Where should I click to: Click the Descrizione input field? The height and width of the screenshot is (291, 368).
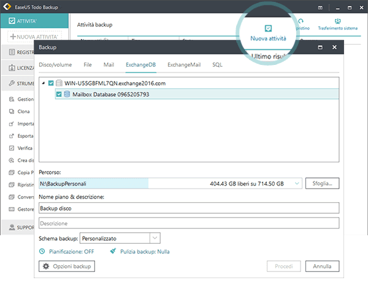pyautogui.click(x=189, y=223)
